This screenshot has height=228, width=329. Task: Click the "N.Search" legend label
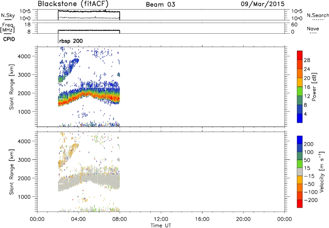(x=317, y=15)
